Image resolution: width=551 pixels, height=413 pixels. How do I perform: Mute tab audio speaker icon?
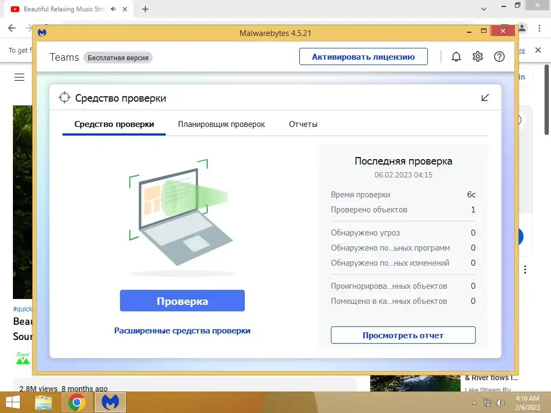(x=113, y=9)
